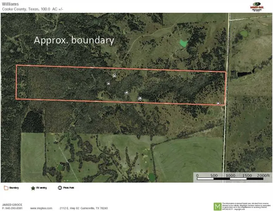Open the photo point at the southeast corner

click(x=218, y=103)
